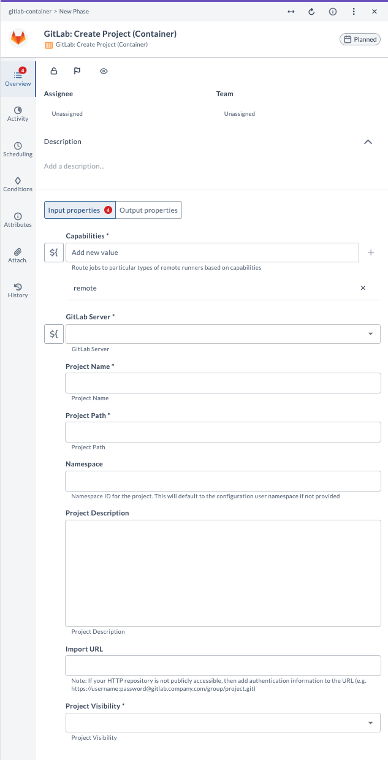388x760 pixels.
Task: Open the three-dot more options menu
Action: point(354,12)
